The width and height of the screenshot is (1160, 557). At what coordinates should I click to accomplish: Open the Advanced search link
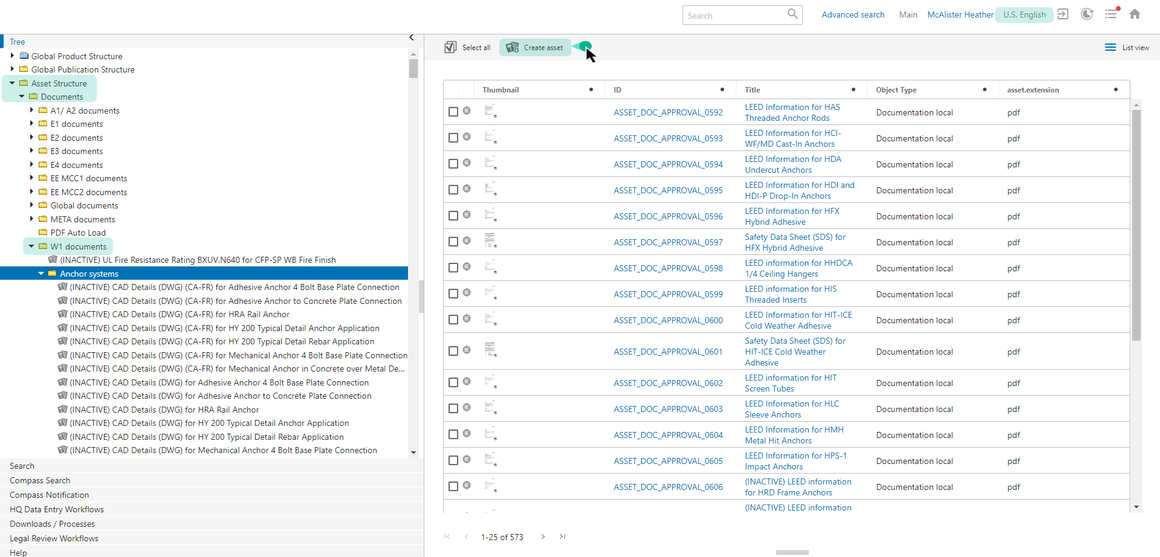[x=852, y=14]
